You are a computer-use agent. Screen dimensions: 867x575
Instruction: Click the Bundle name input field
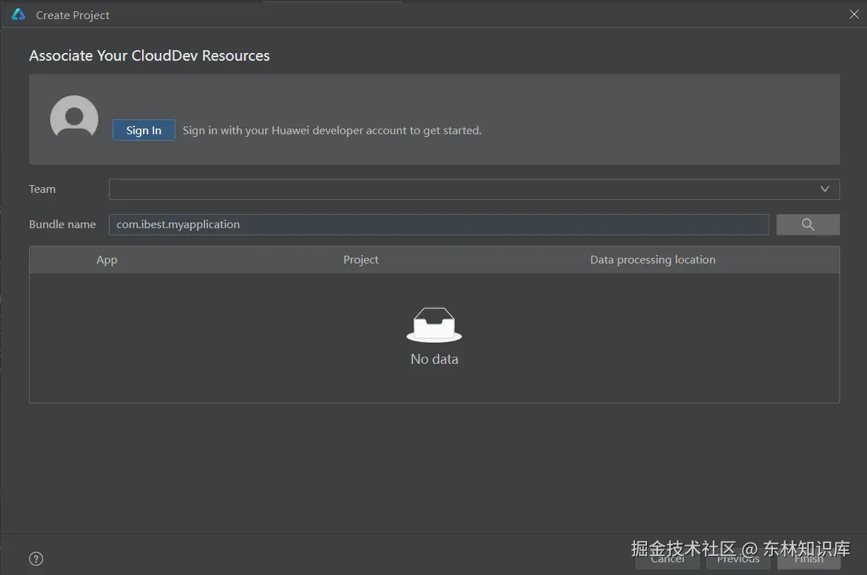pos(438,225)
